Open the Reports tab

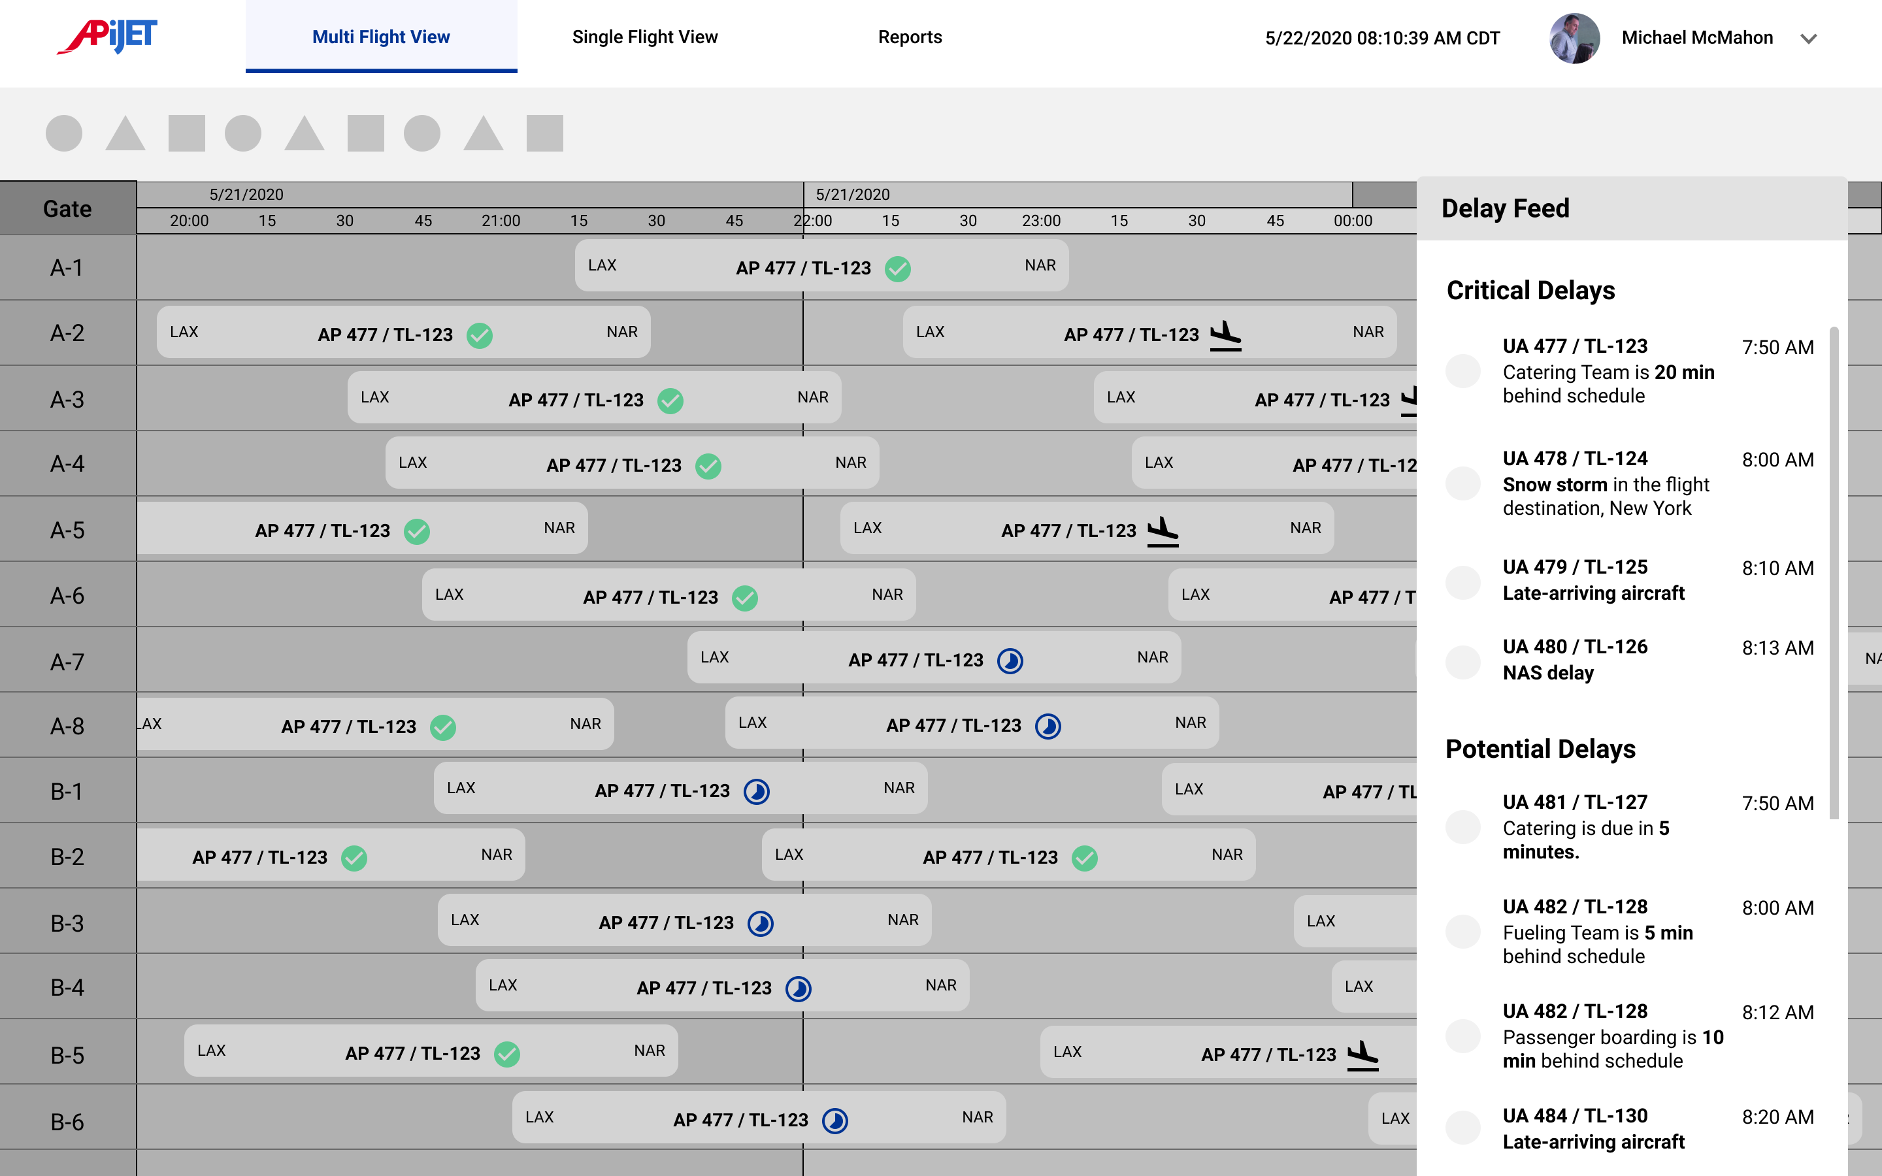pos(910,37)
